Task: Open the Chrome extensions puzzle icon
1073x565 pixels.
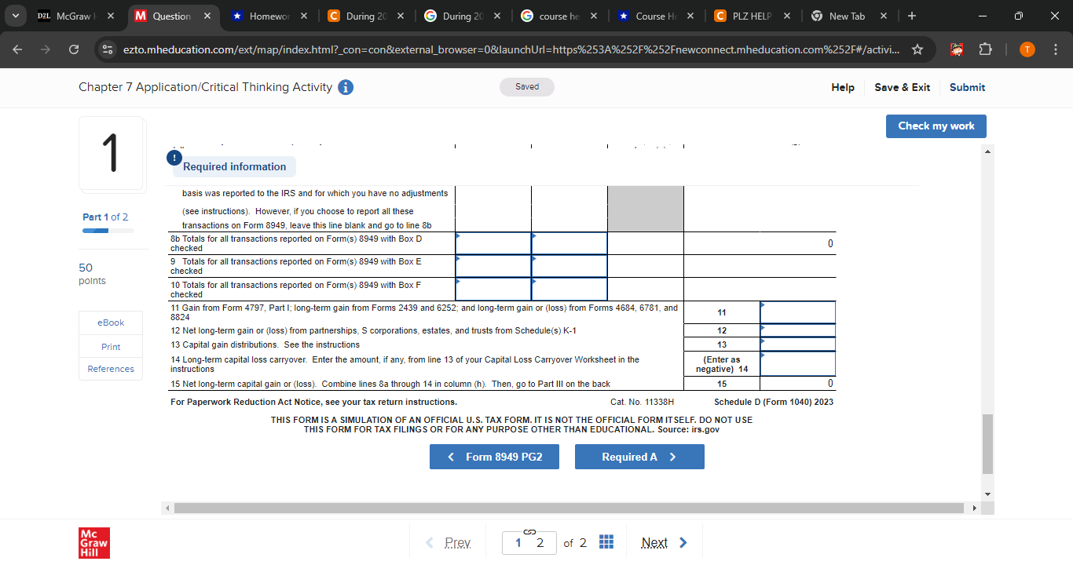Action: click(x=985, y=49)
